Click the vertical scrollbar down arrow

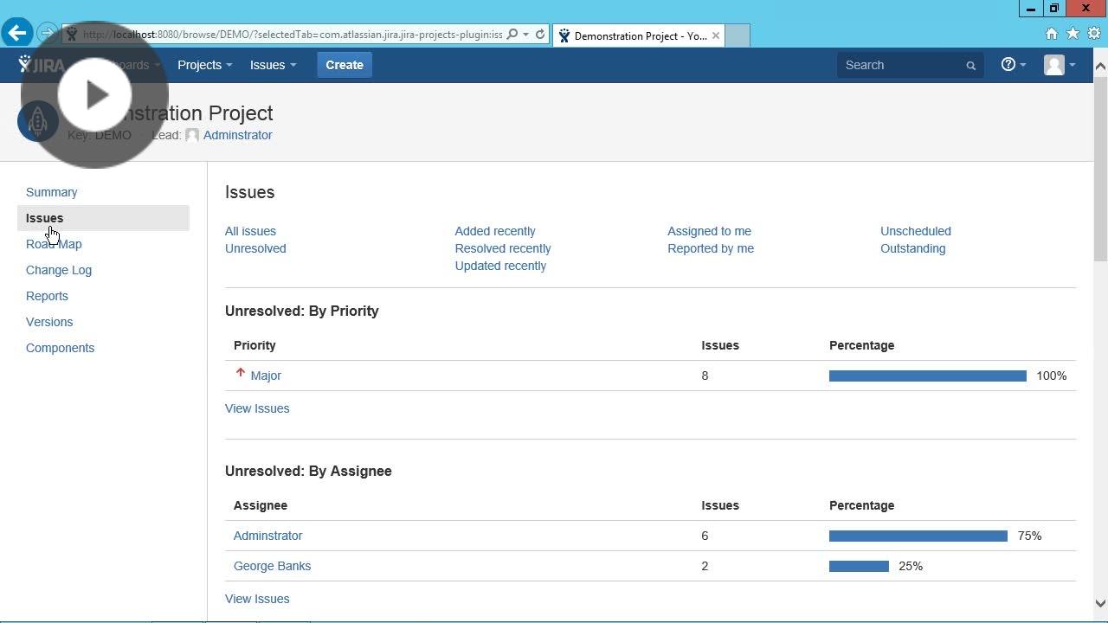tap(1100, 604)
